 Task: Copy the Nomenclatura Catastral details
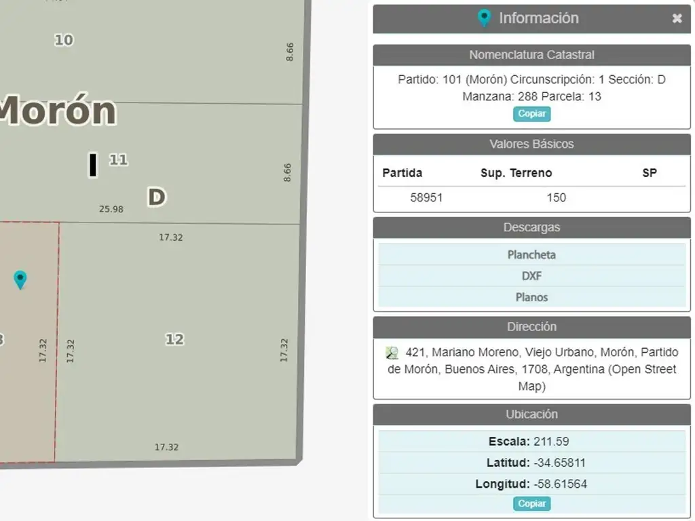(531, 114)
